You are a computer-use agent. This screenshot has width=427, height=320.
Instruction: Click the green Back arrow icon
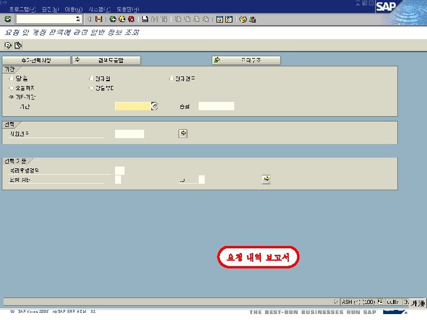(x=113, y=19)
